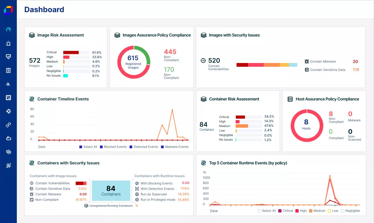
Task: Click the stack icon beside Image Risk Assessment
Action: pyautogui.click(x=32, y=35)
